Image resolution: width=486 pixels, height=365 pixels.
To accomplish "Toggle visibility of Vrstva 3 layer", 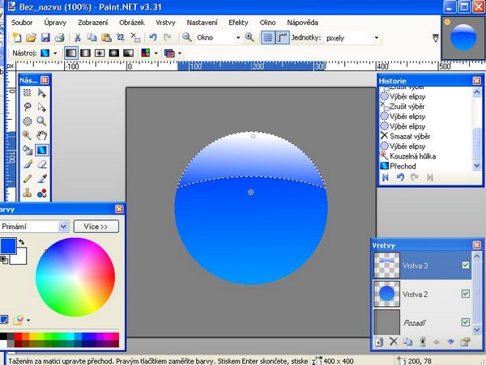I will click(x=464, y=265).
